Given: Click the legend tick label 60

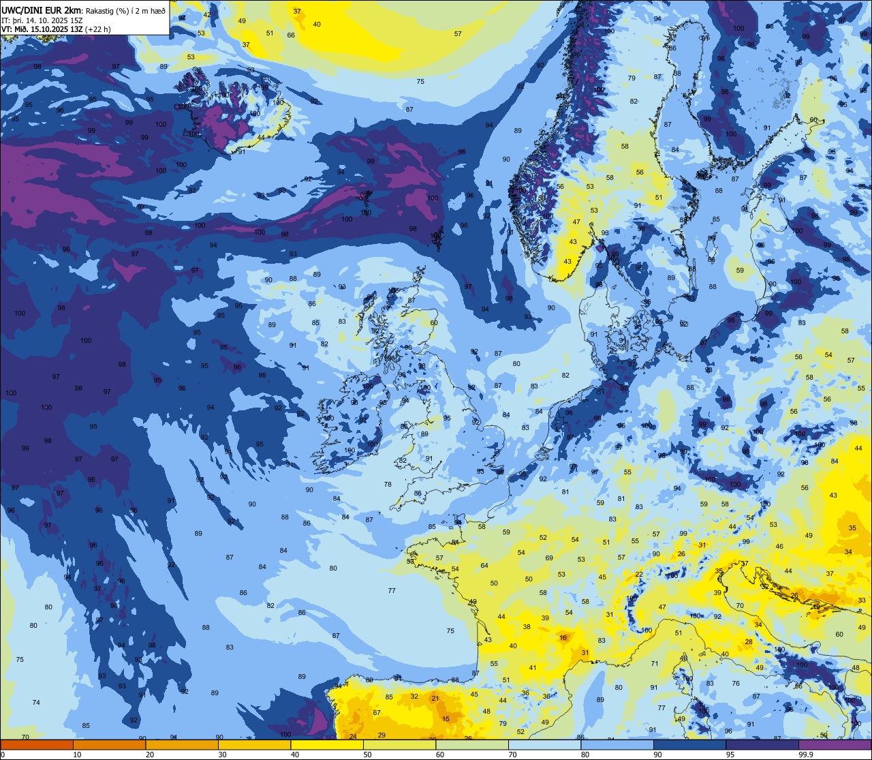Looking at the screenshot, I should (440, 755).
